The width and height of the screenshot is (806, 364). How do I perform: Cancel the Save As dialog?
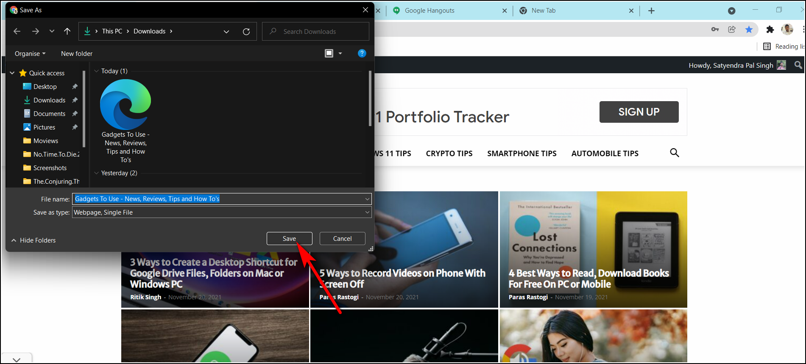tap(342, 239)
